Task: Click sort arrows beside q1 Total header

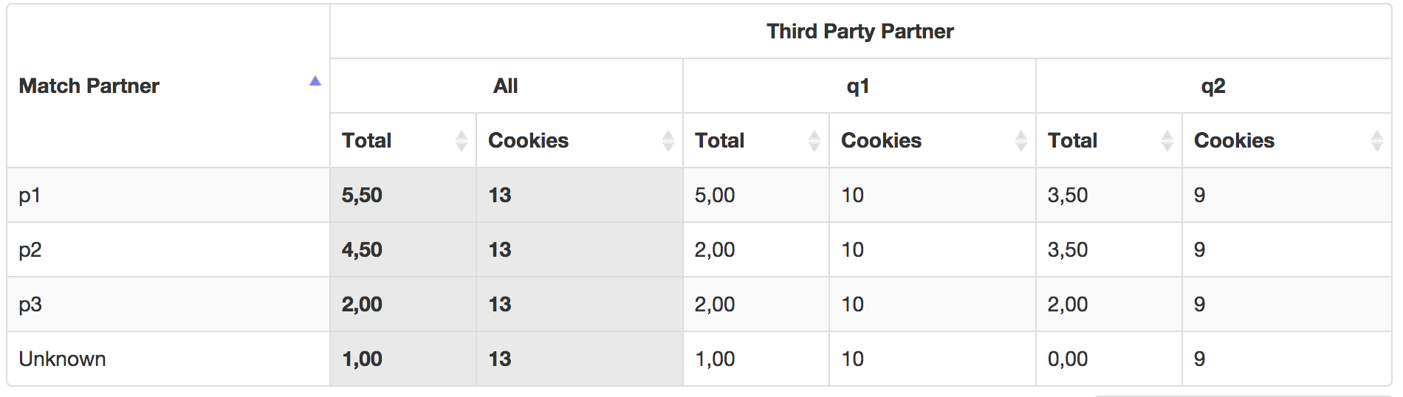Action: point(814,140)
